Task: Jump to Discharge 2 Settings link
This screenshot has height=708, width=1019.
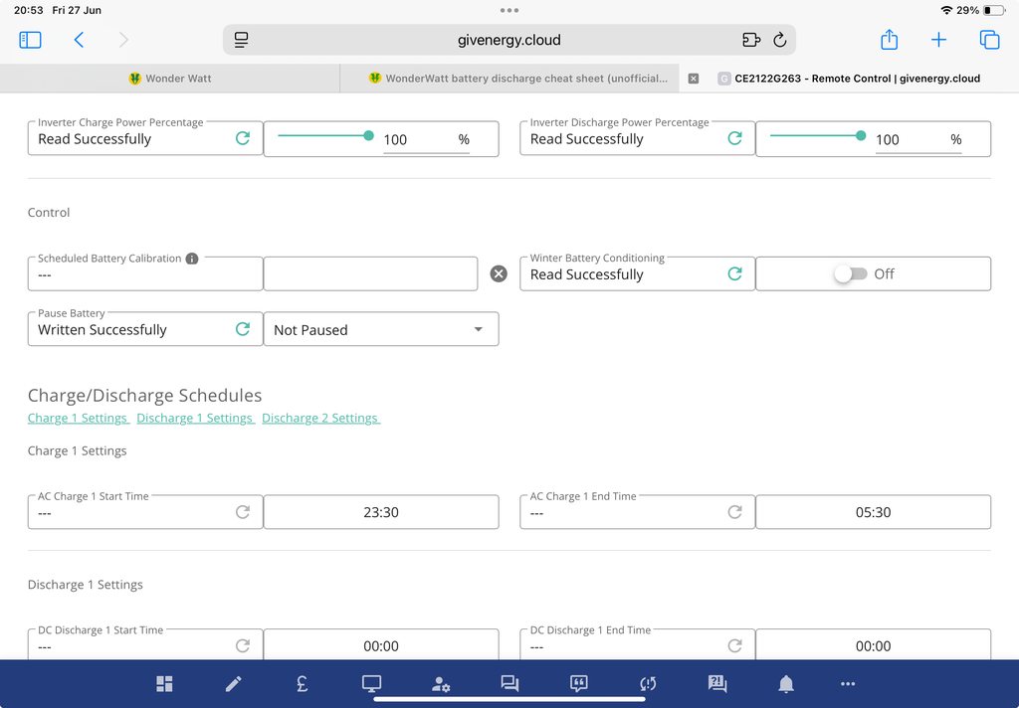Action: pos(320,418)
